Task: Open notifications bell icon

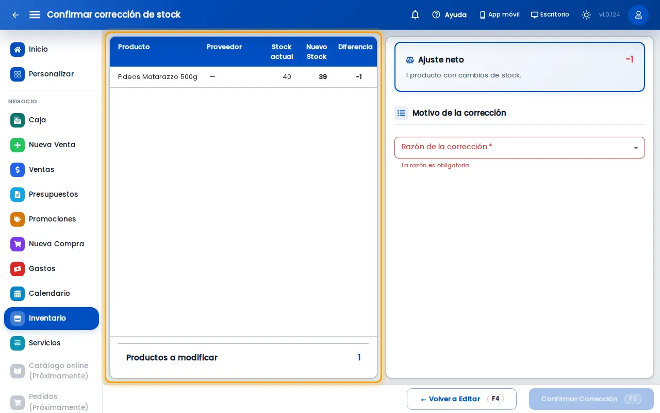Action: click(x=415, y=15)
